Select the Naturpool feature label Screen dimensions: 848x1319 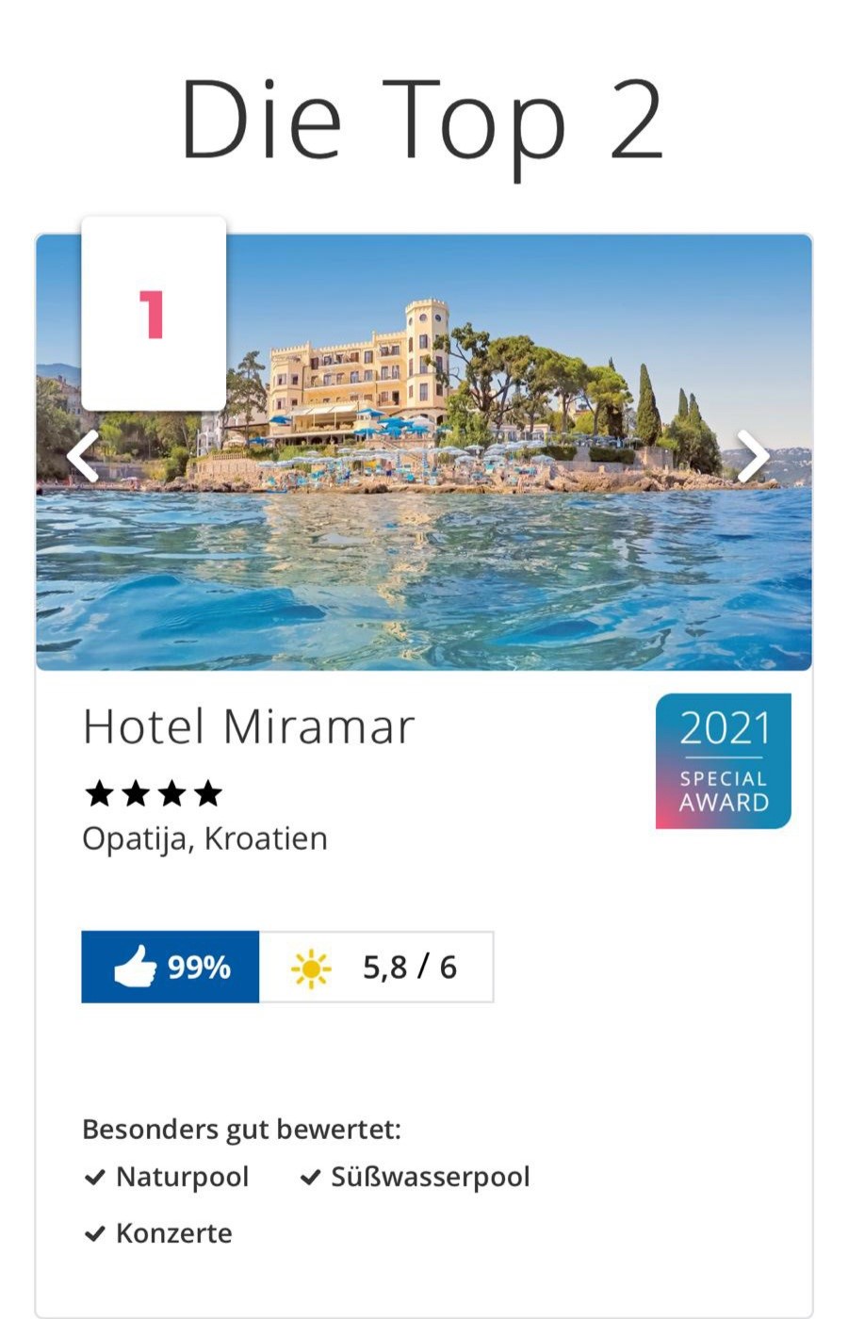(182, 1178)
